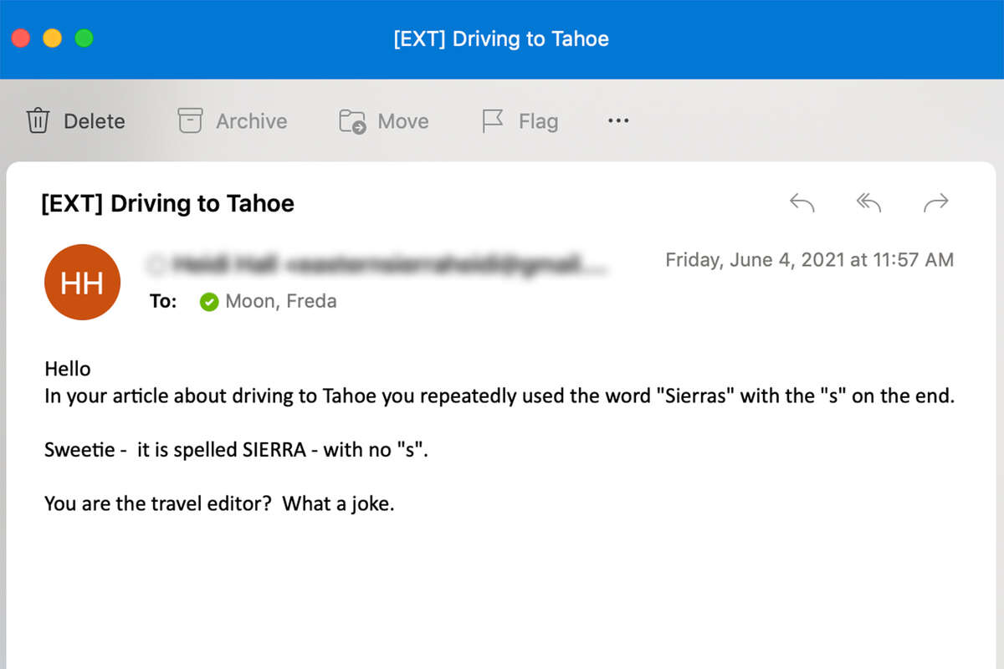Select recipient name Moon, Freda

[x=281, y=302]
